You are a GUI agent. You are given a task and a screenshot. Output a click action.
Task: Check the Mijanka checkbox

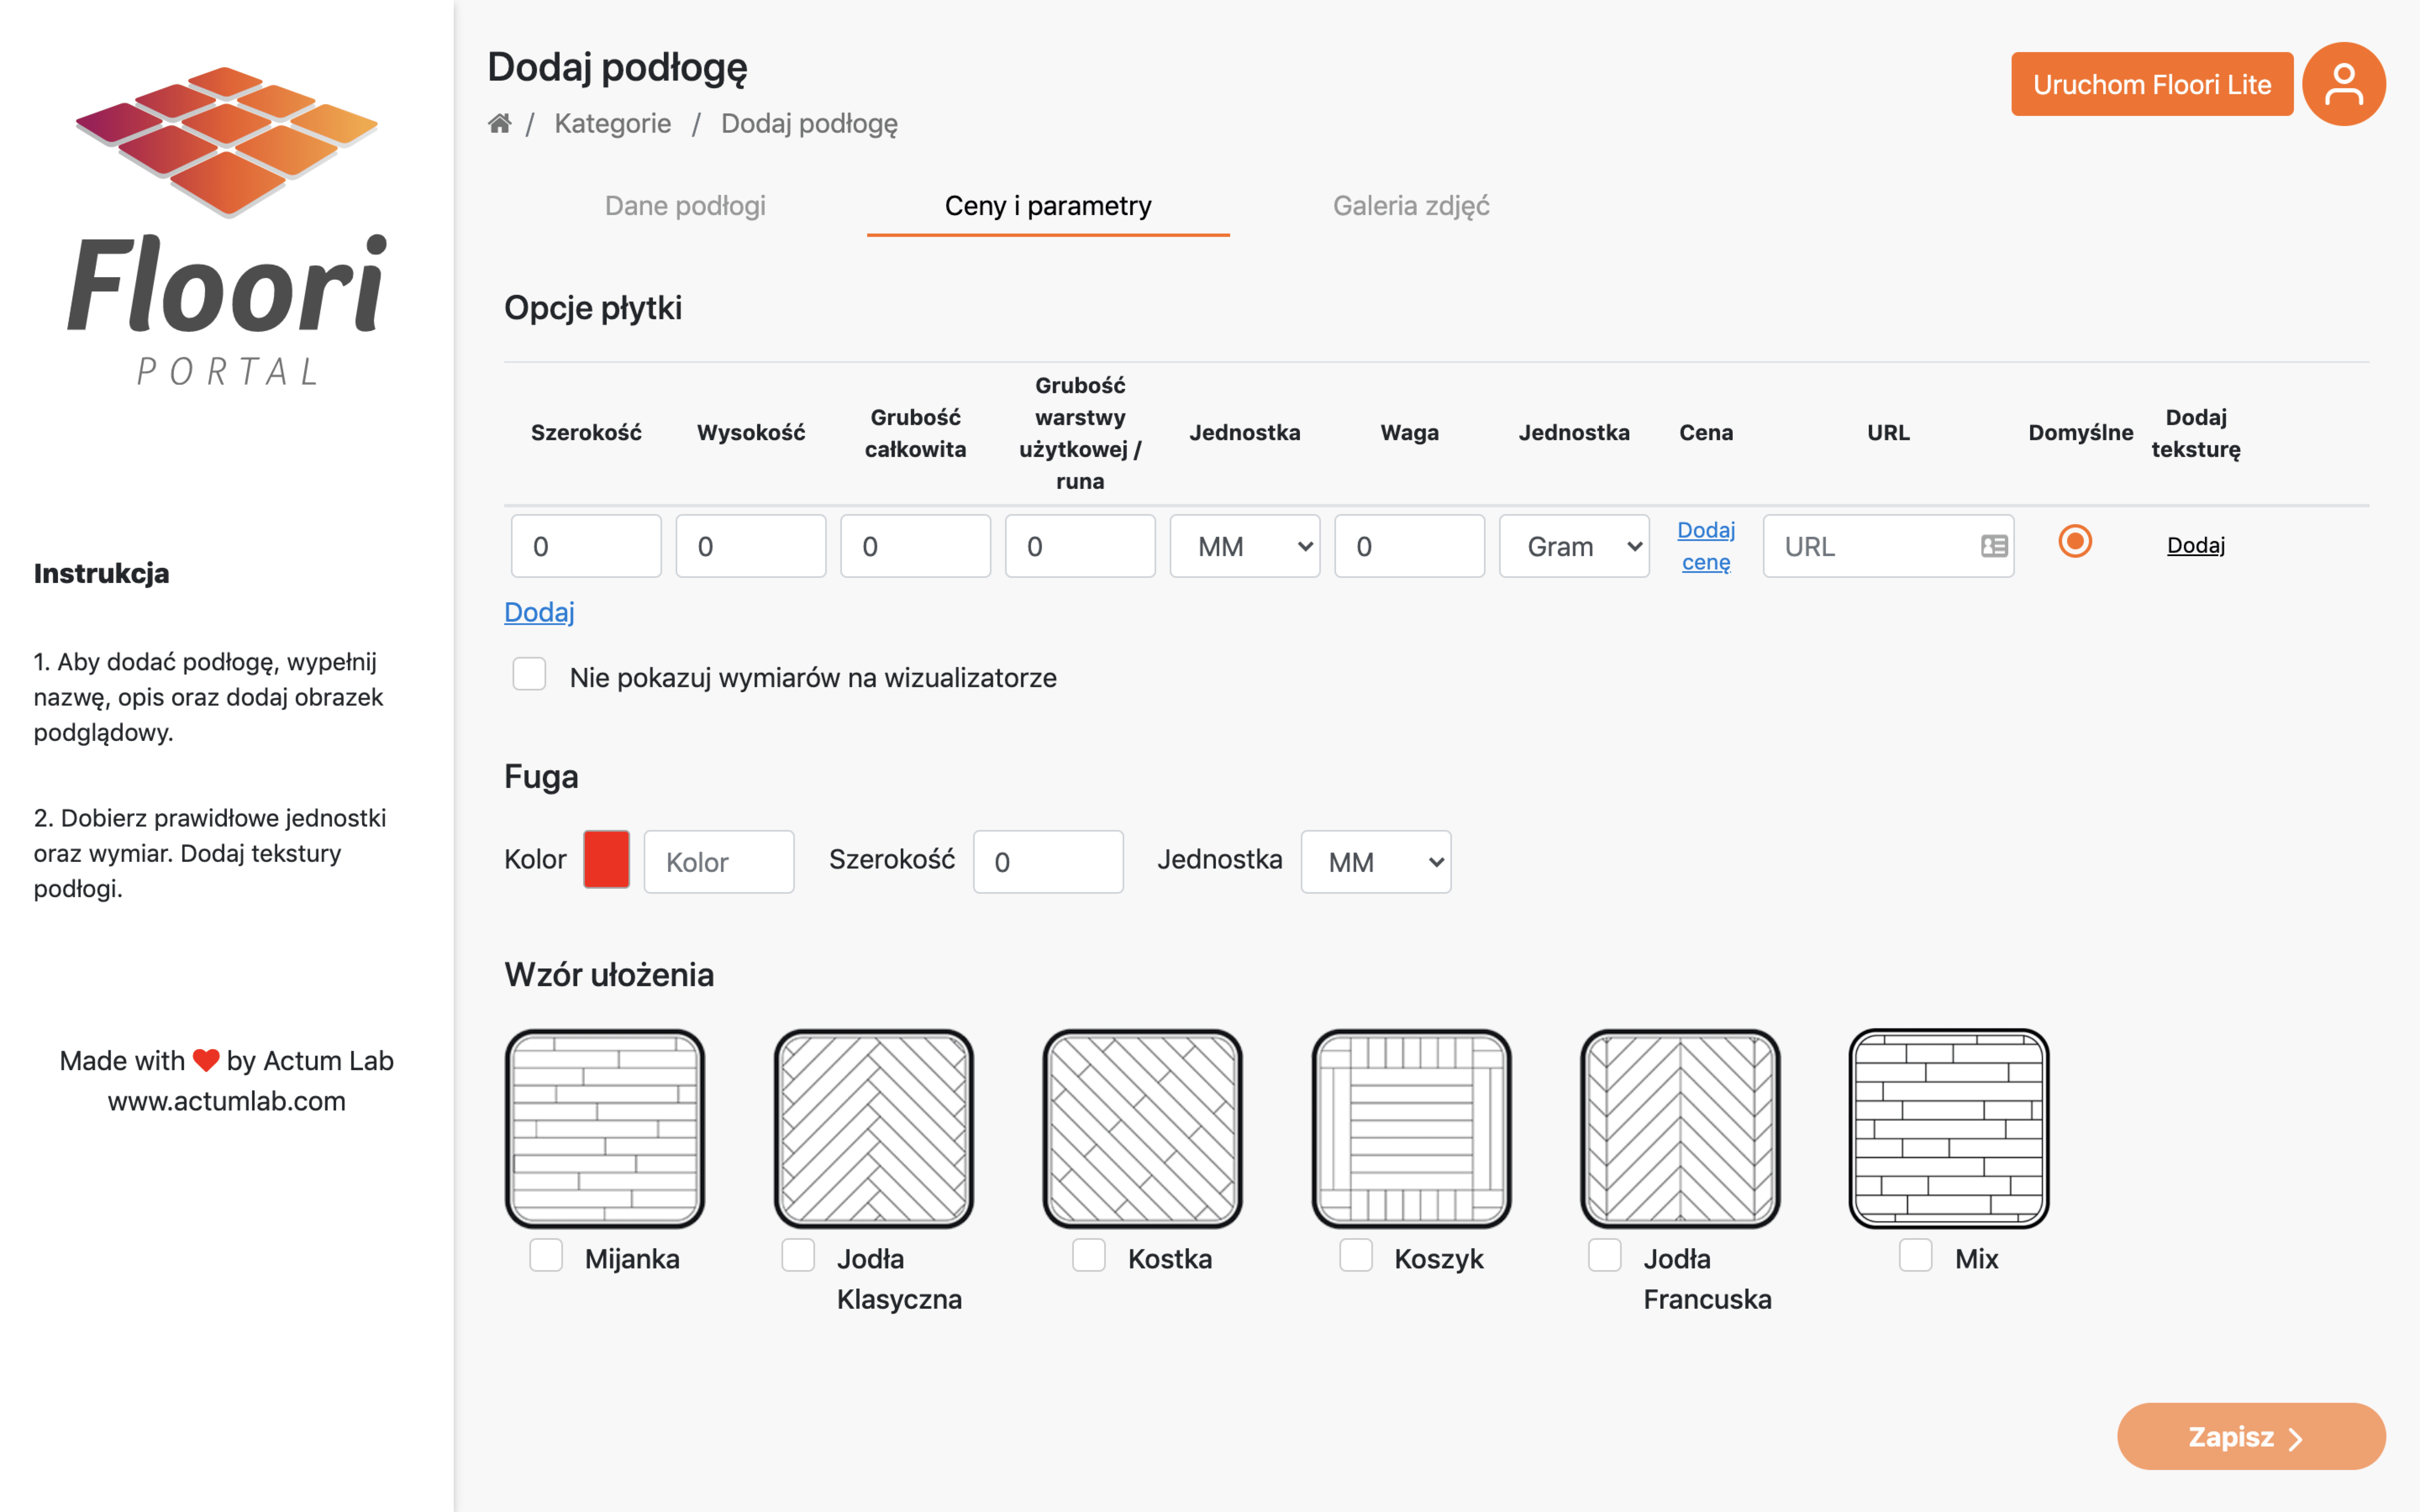[x=546, y=1255]
